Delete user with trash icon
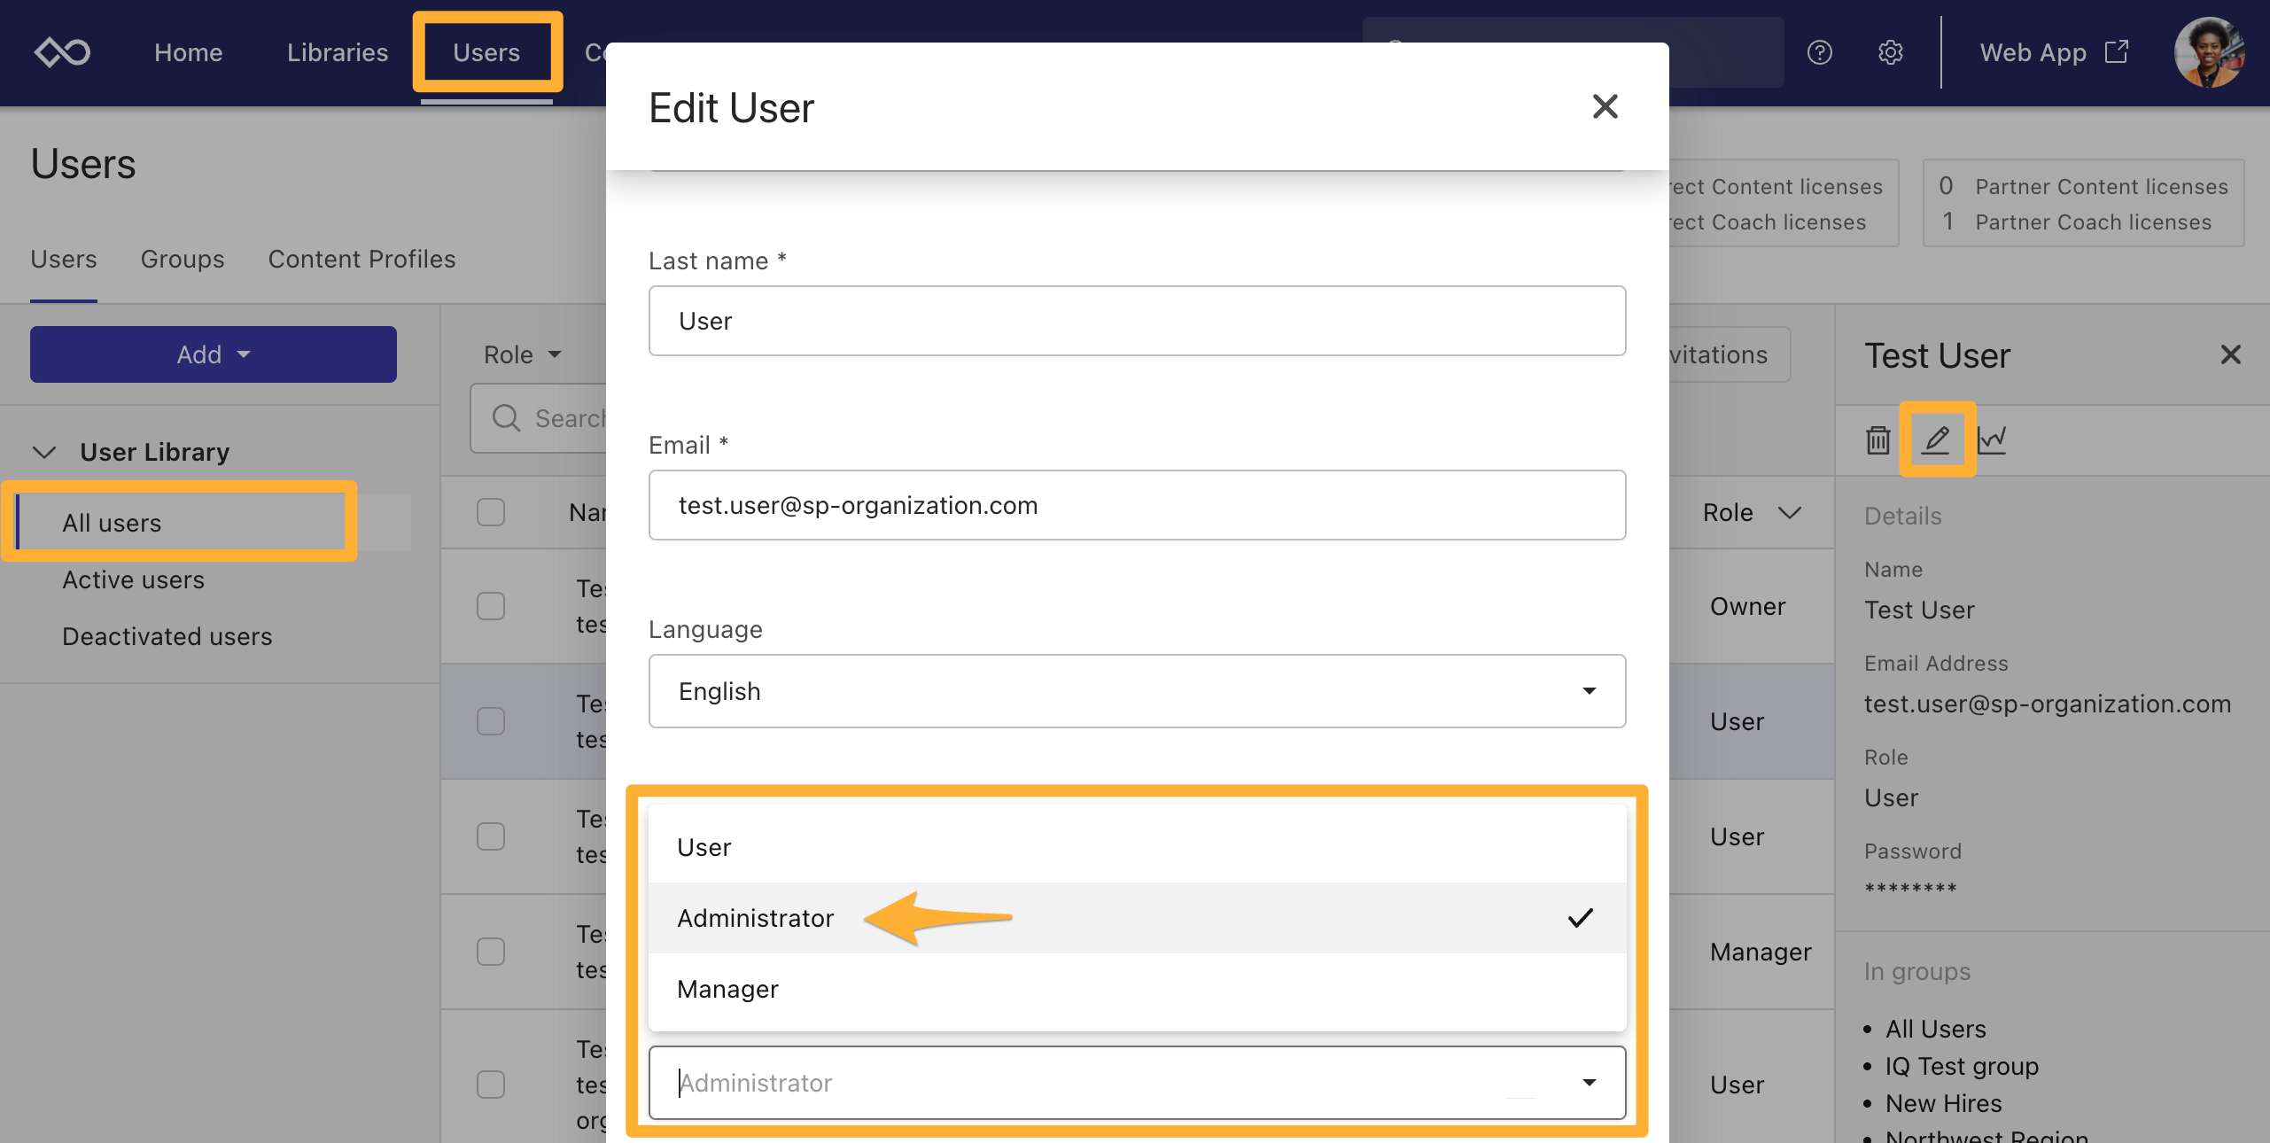The height and width of the screenshot is (1143, 2270). pos(1877,439)
